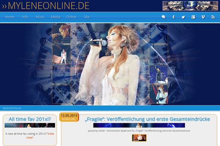Image resolution: width=220 pixels, height=146 pixels.
Task: Click the All time fav sidebar banner image
Action: tap(30, 125)
